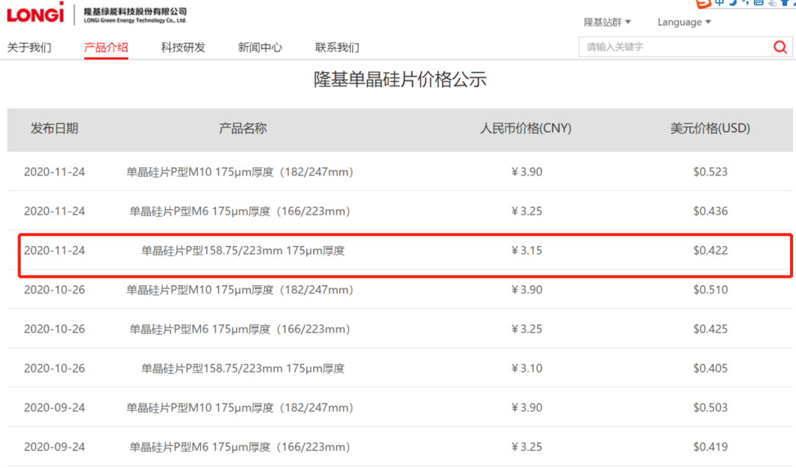Click the $0.436 USD price cell

711,212
